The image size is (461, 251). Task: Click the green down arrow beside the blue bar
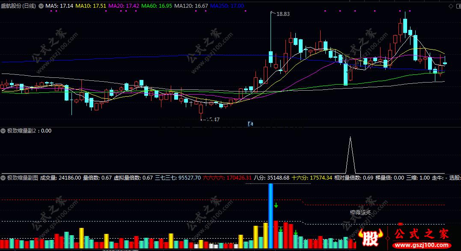point(276,205)
